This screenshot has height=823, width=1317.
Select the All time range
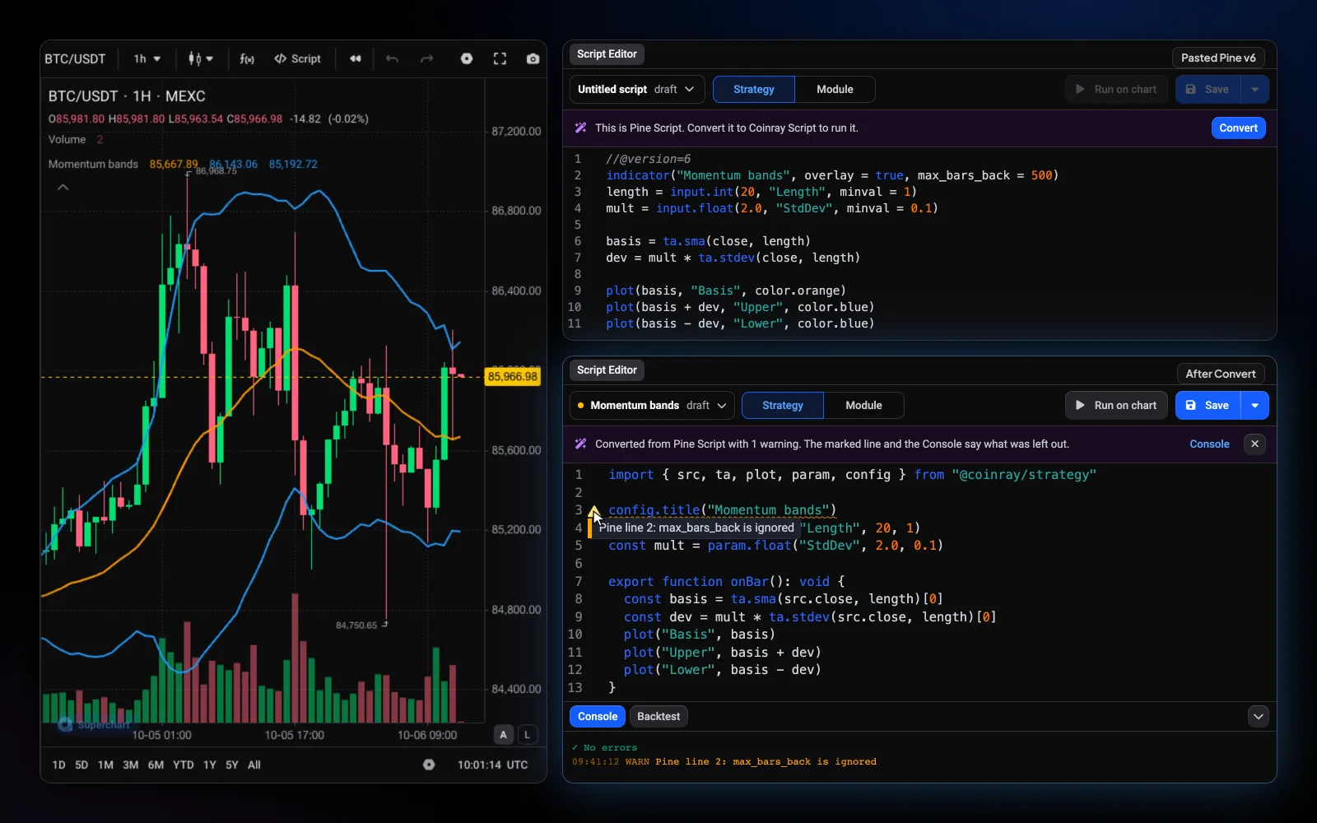tap(254, 765)
